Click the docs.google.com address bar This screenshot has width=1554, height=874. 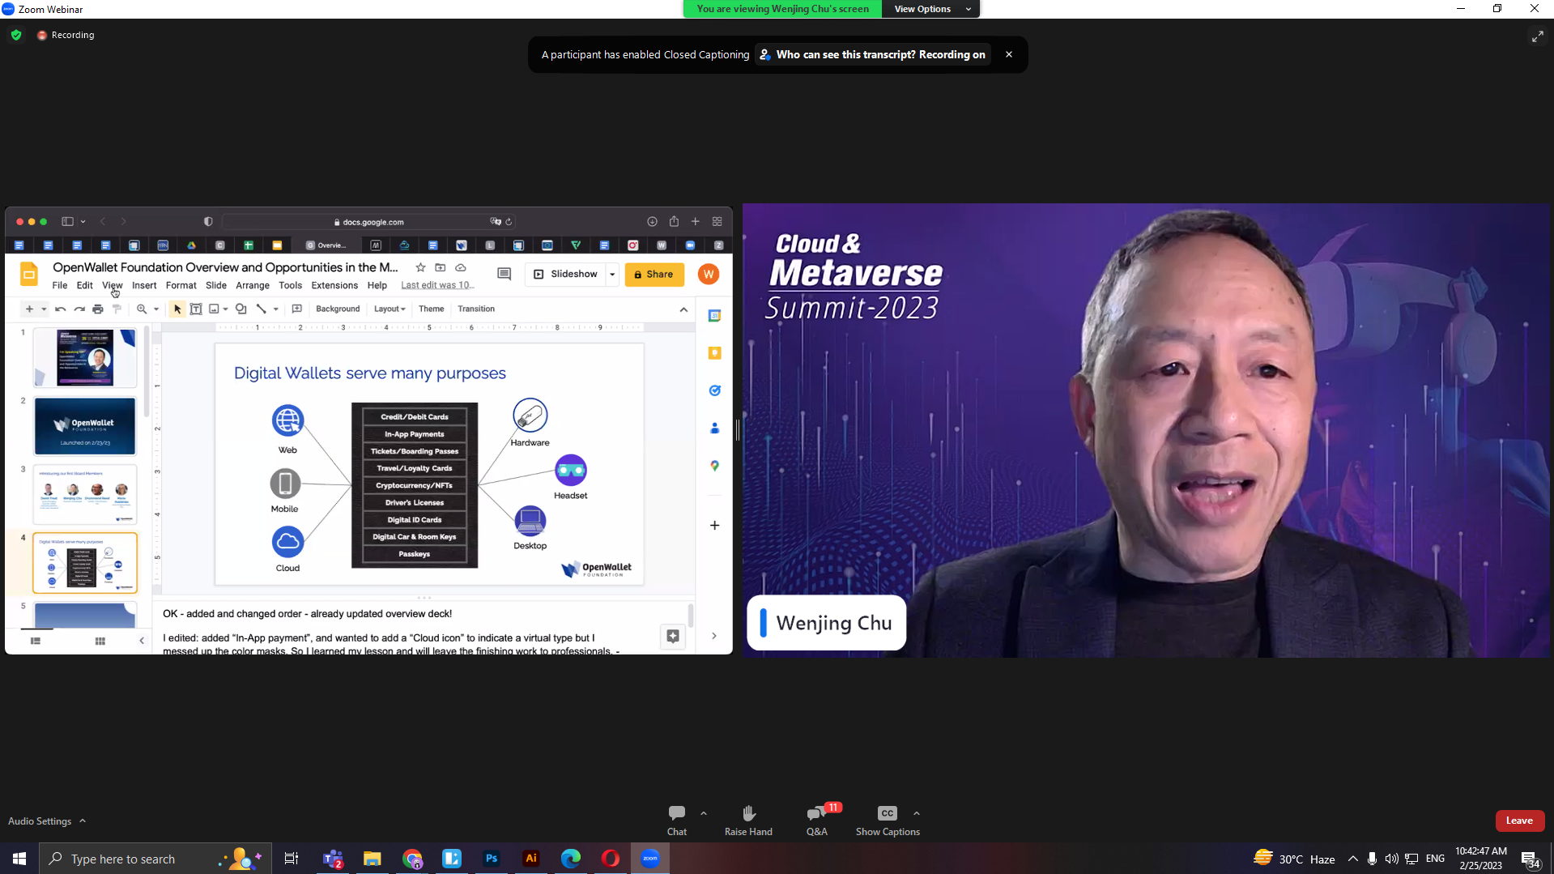[368, 222]
